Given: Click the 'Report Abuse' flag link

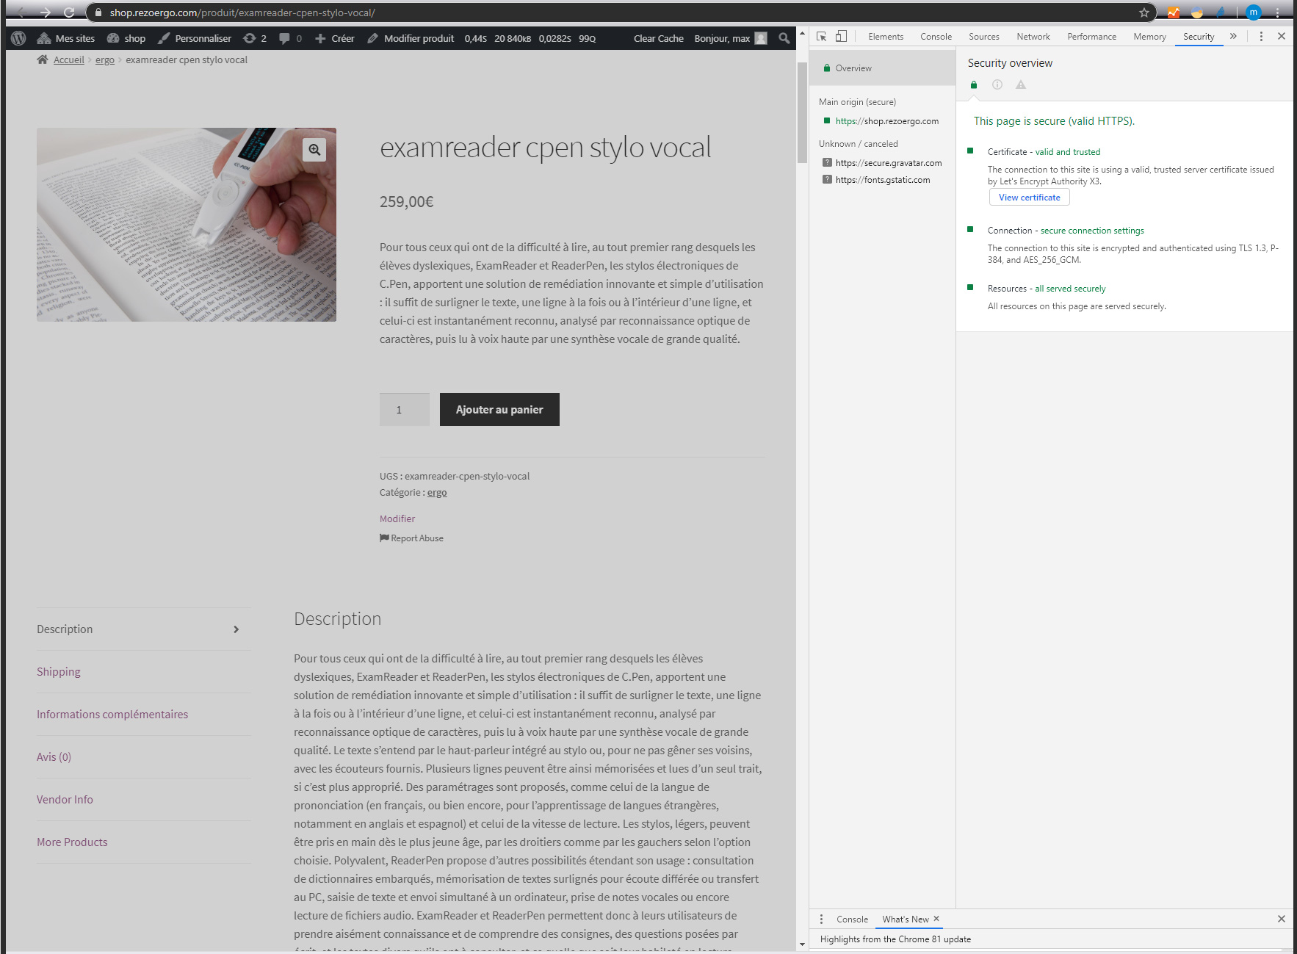Looking at the screenshot, I should (411, 538).
